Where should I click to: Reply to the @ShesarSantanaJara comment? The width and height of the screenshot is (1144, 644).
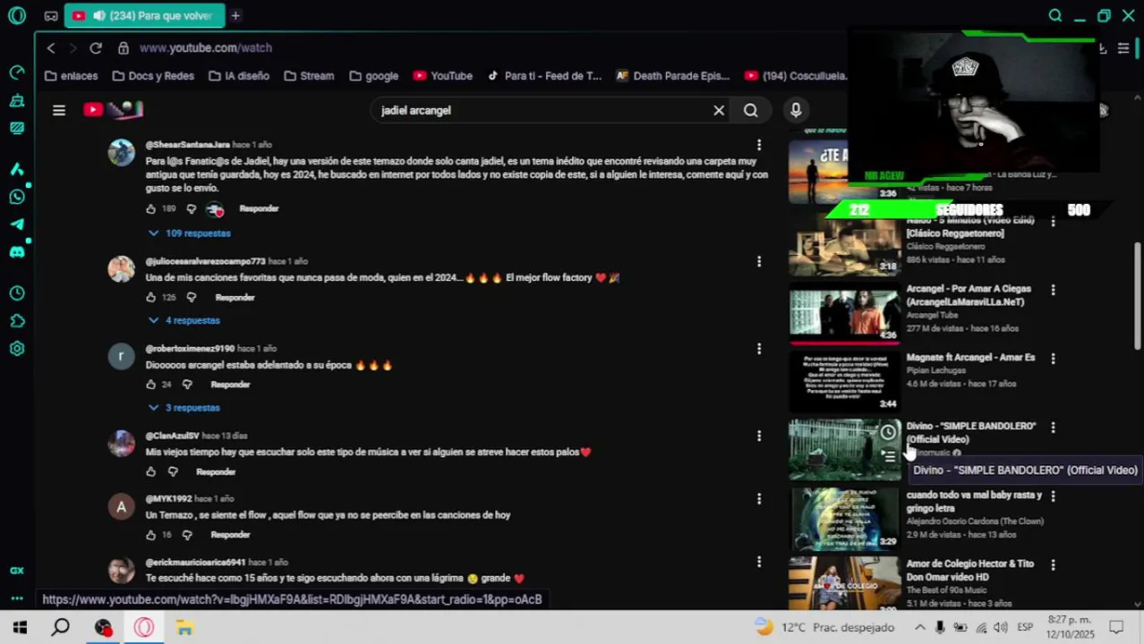259,208
